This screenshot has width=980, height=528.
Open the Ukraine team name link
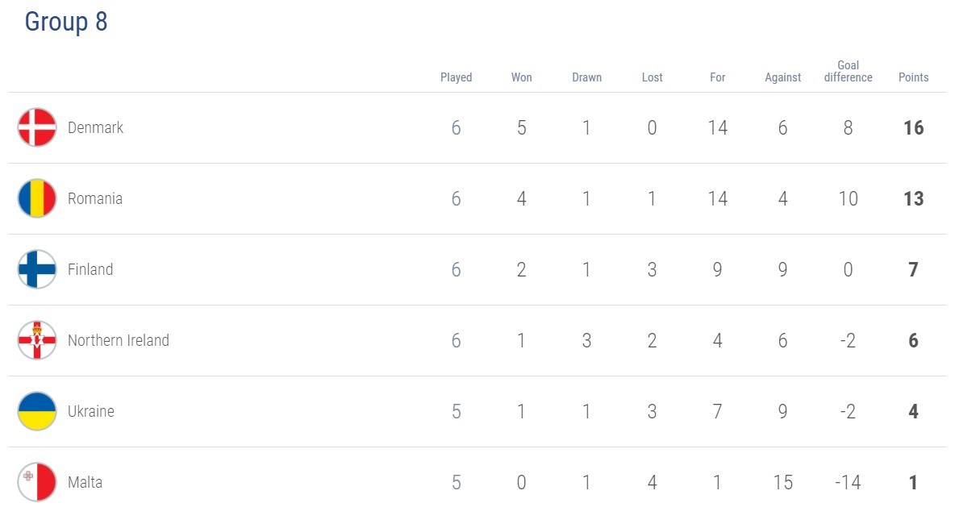tap(91, 411)
